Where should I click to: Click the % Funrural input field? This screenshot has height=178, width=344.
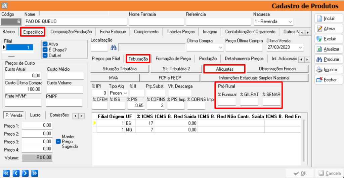(x=227, y=102)
